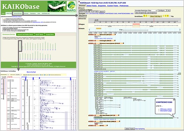Click the red China Gene Model feature bar
This screenshot has height=131, width=184.
tap(96, 124)
